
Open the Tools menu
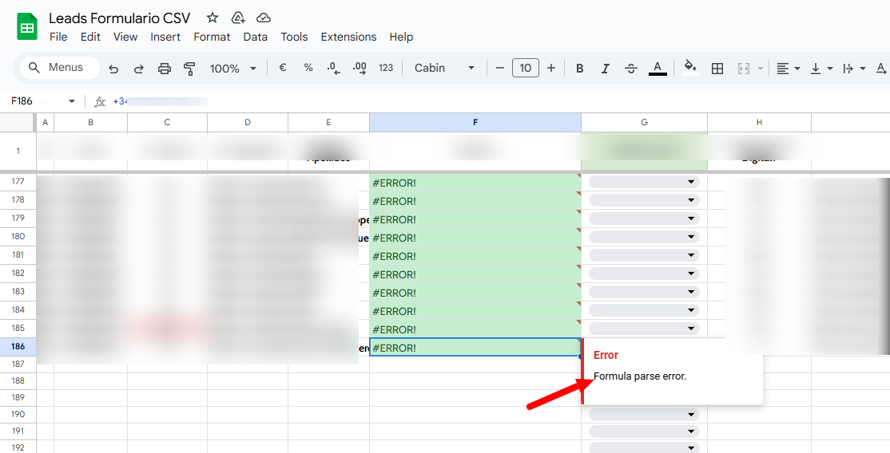294,37
